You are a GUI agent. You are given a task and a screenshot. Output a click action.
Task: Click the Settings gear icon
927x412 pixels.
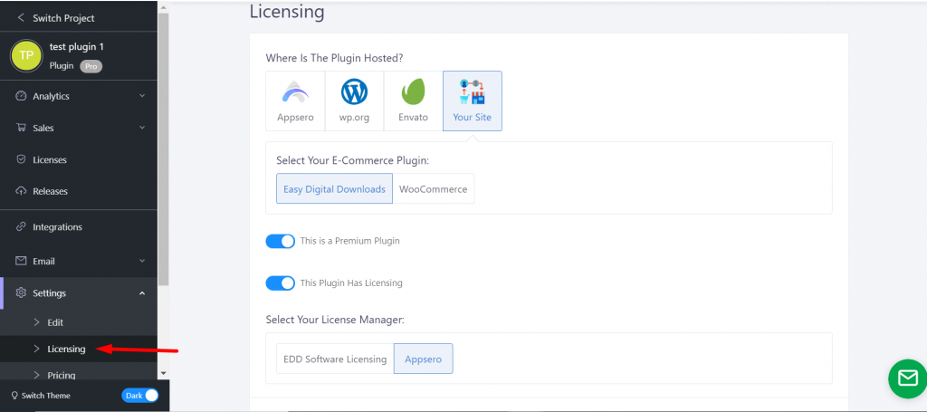click(x=22, y=293)
